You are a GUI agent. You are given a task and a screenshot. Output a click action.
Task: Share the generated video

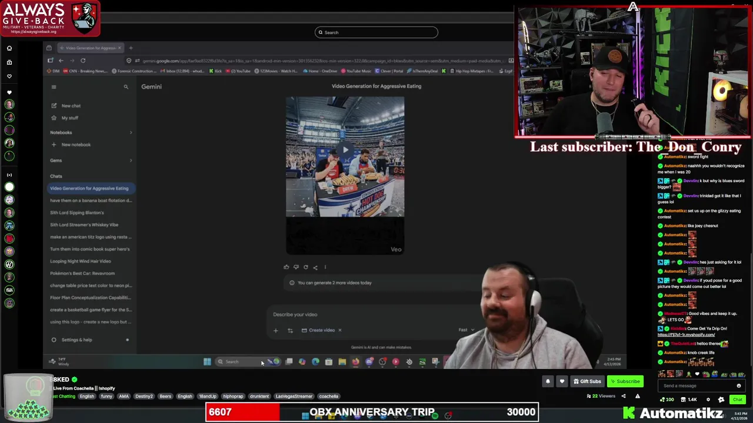pos(315,267)
